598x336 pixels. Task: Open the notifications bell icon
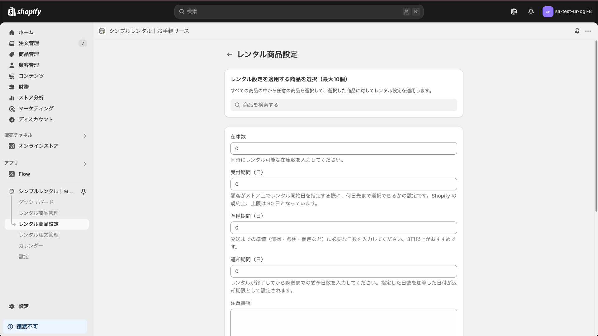coord(531,12)
